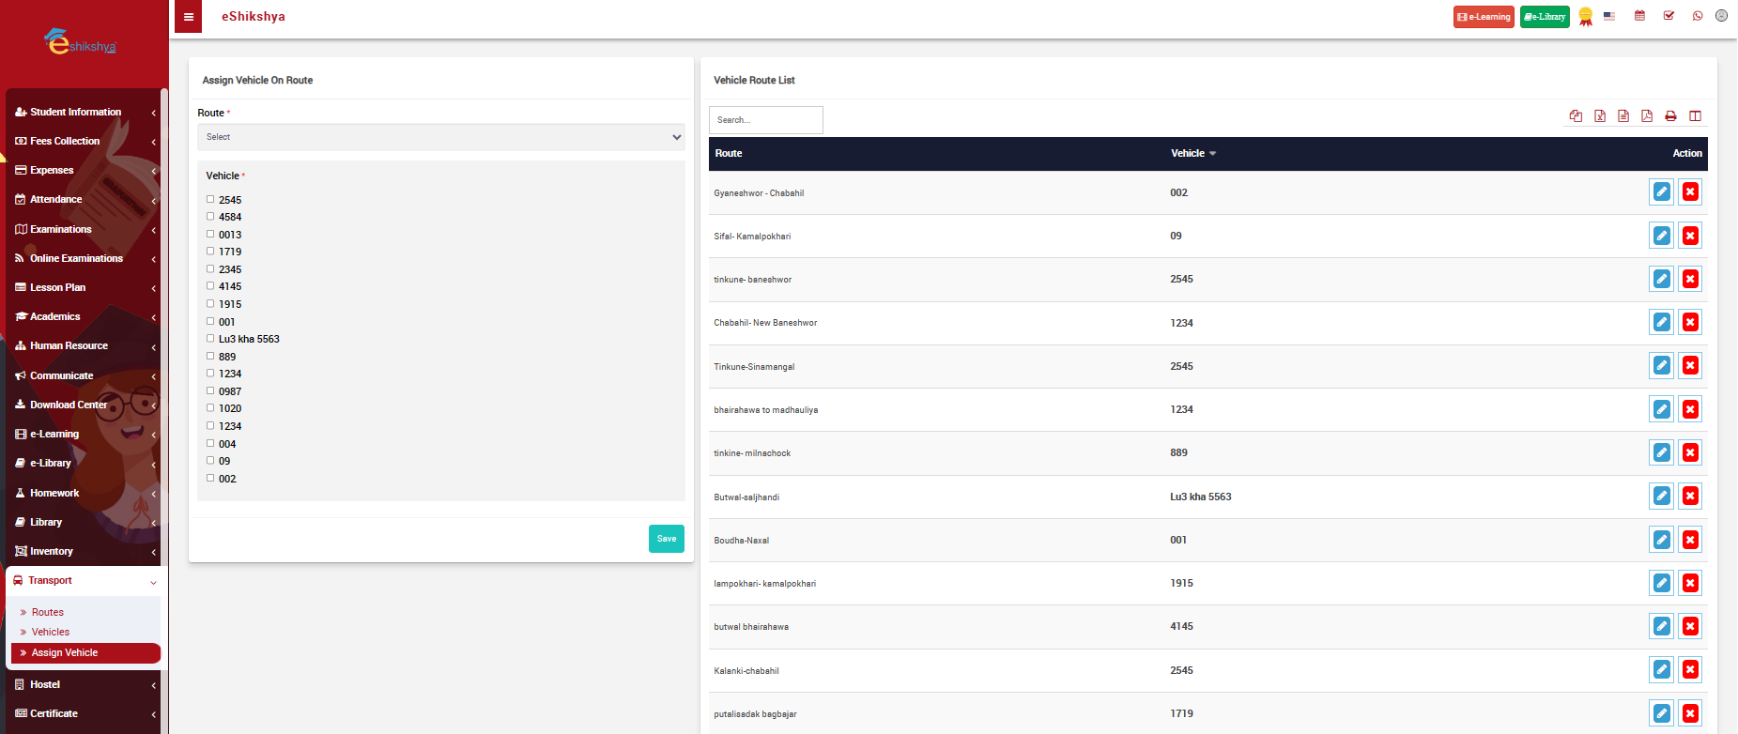Open the column visibility icon
1738x734 pixels.
[x=1695, y=116]
